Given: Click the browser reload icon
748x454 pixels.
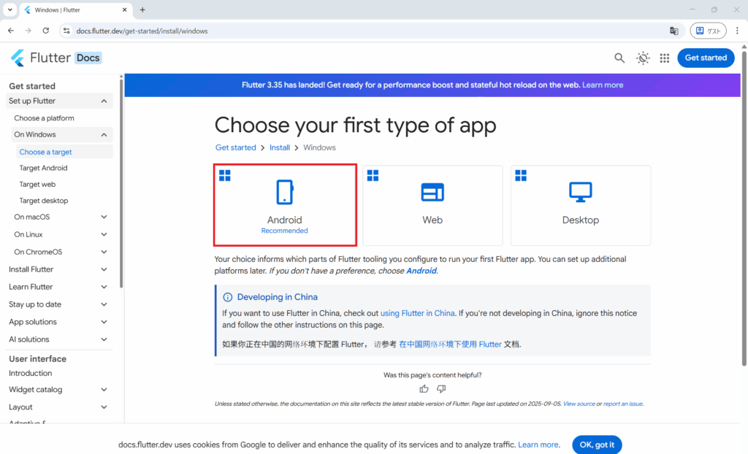Looking at the screenshot, I should [46, 31].
